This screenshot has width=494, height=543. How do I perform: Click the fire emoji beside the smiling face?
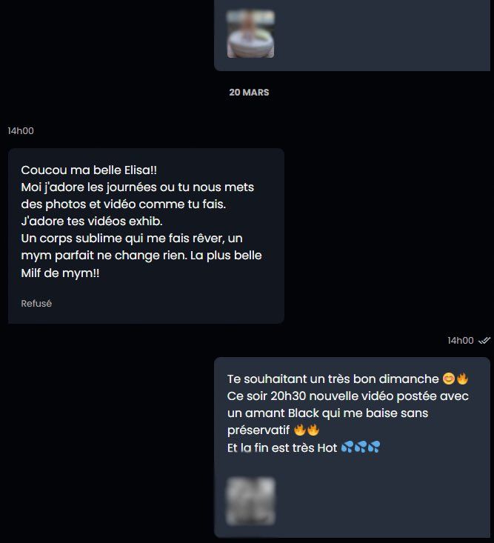(x=462, y=379)
